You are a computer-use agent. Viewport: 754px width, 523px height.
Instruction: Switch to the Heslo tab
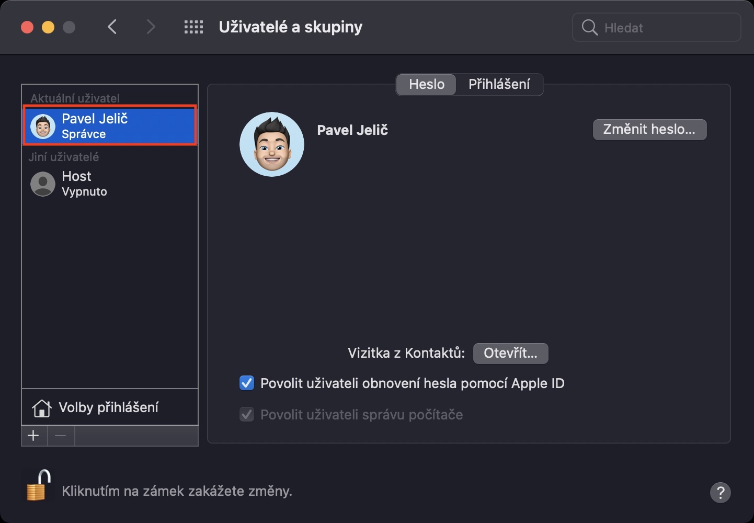point(426,84)
